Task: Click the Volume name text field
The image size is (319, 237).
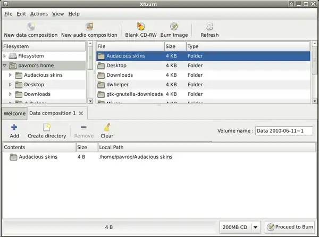Action: (284, 130)
